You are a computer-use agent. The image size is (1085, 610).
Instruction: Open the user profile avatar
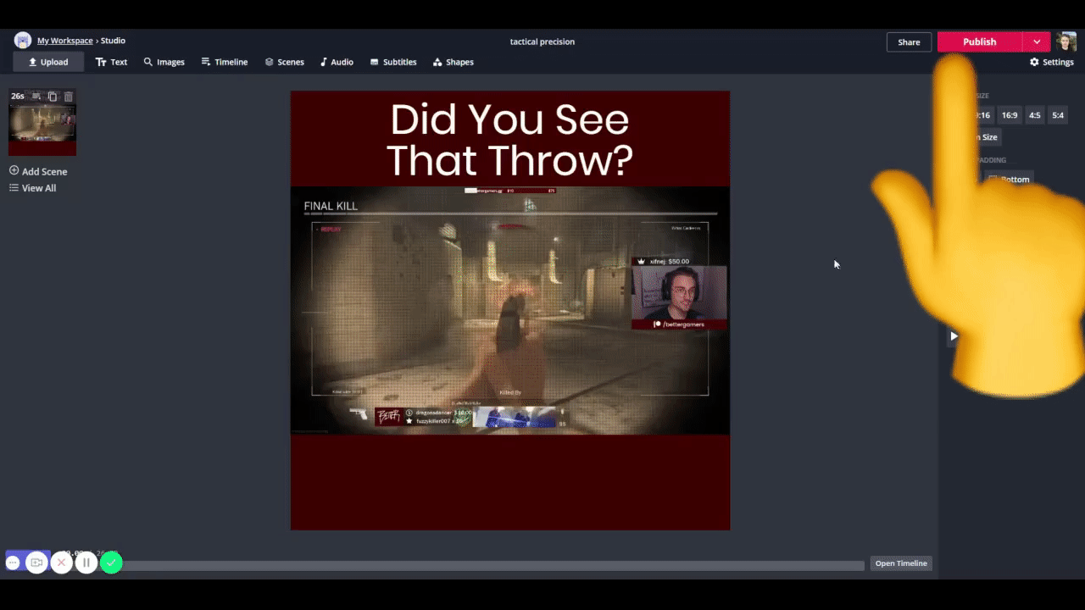click(1066, 42)
